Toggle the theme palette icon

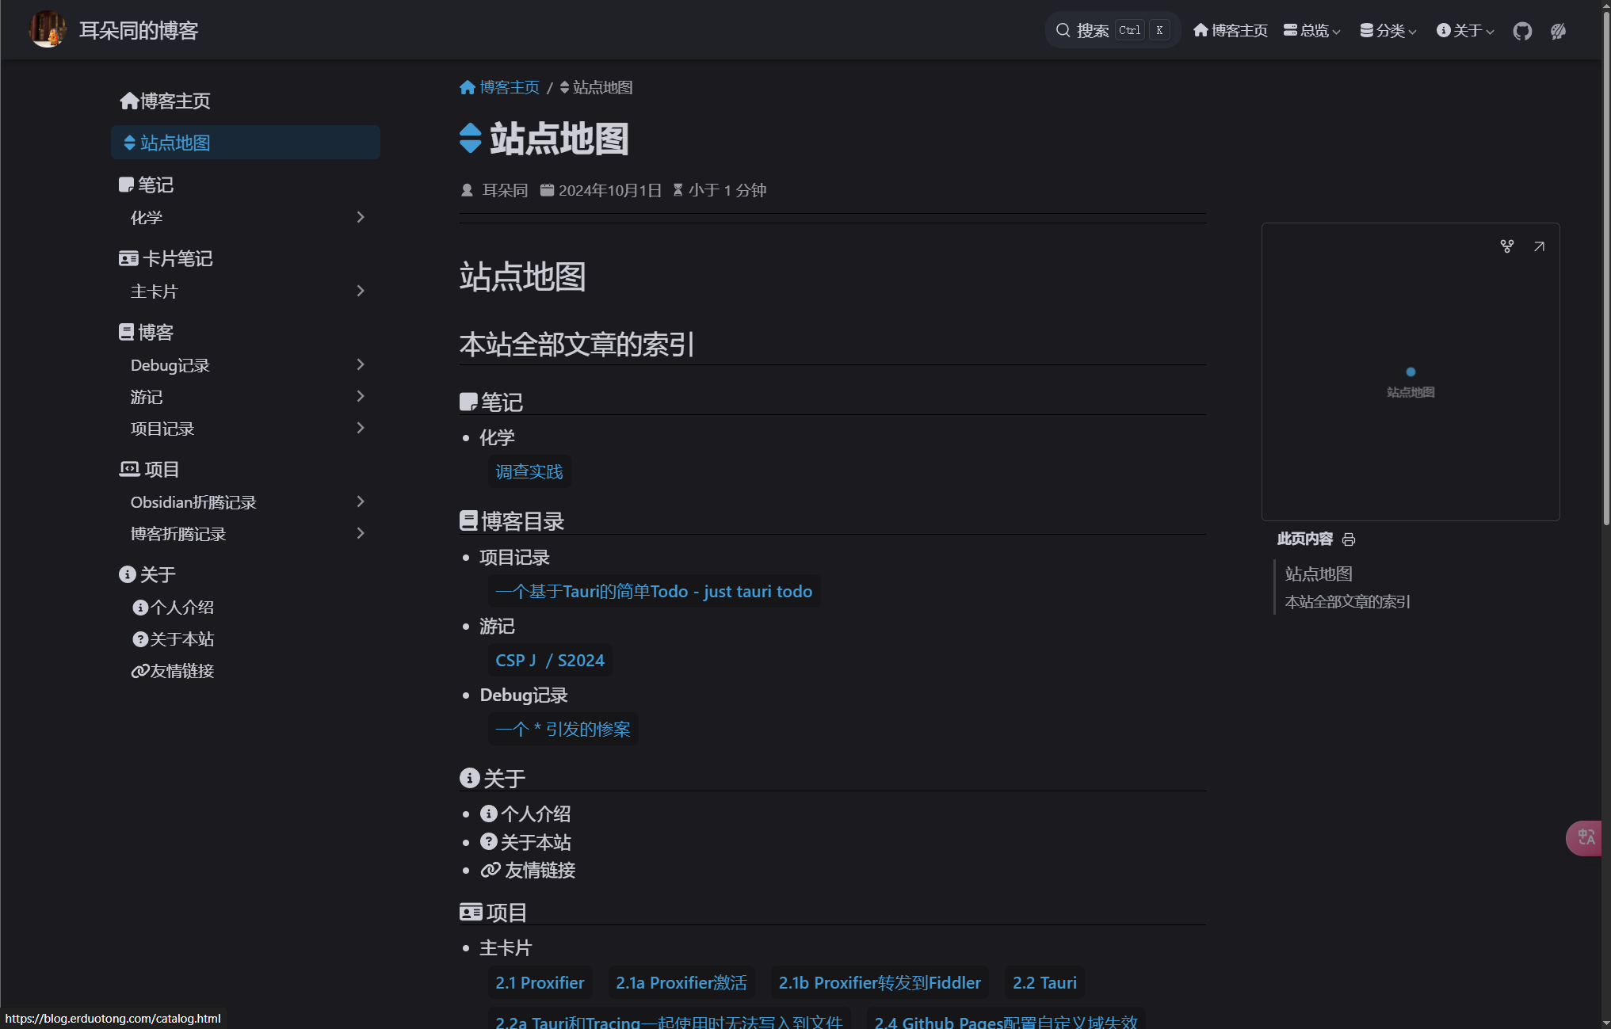point(1558,31)
